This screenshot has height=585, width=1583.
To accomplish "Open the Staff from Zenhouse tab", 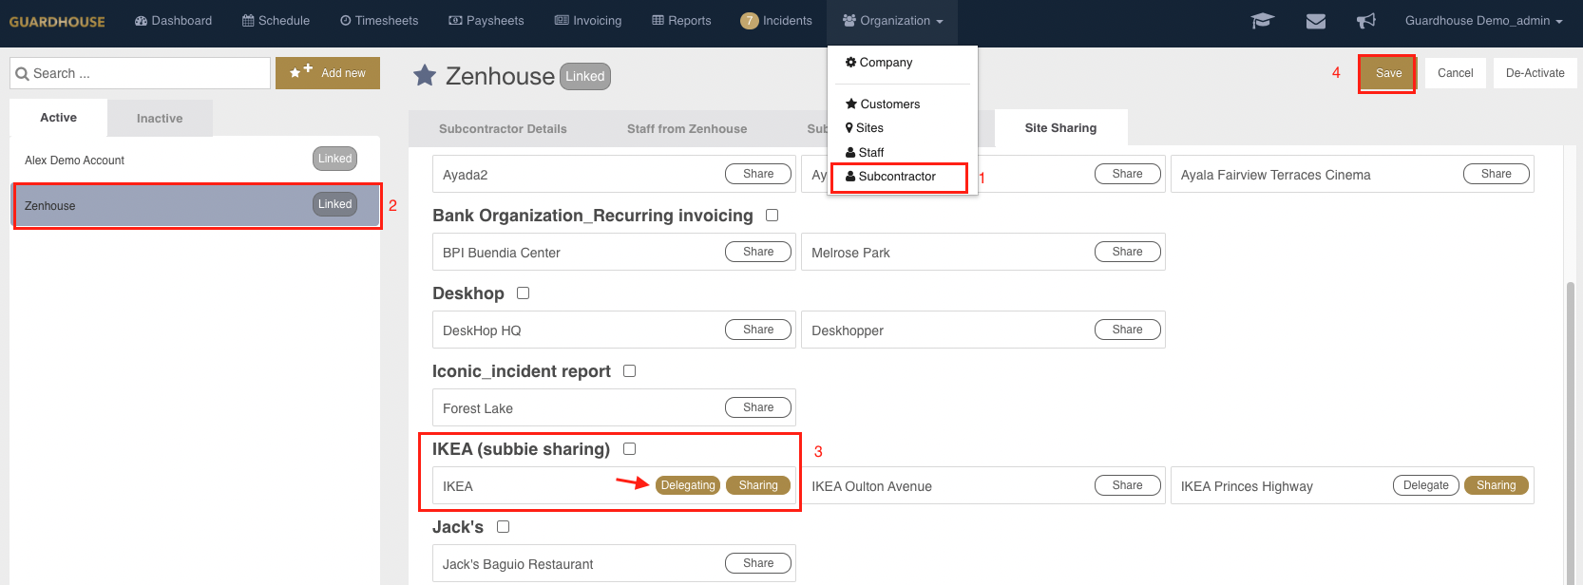I will tap(687, 129).
